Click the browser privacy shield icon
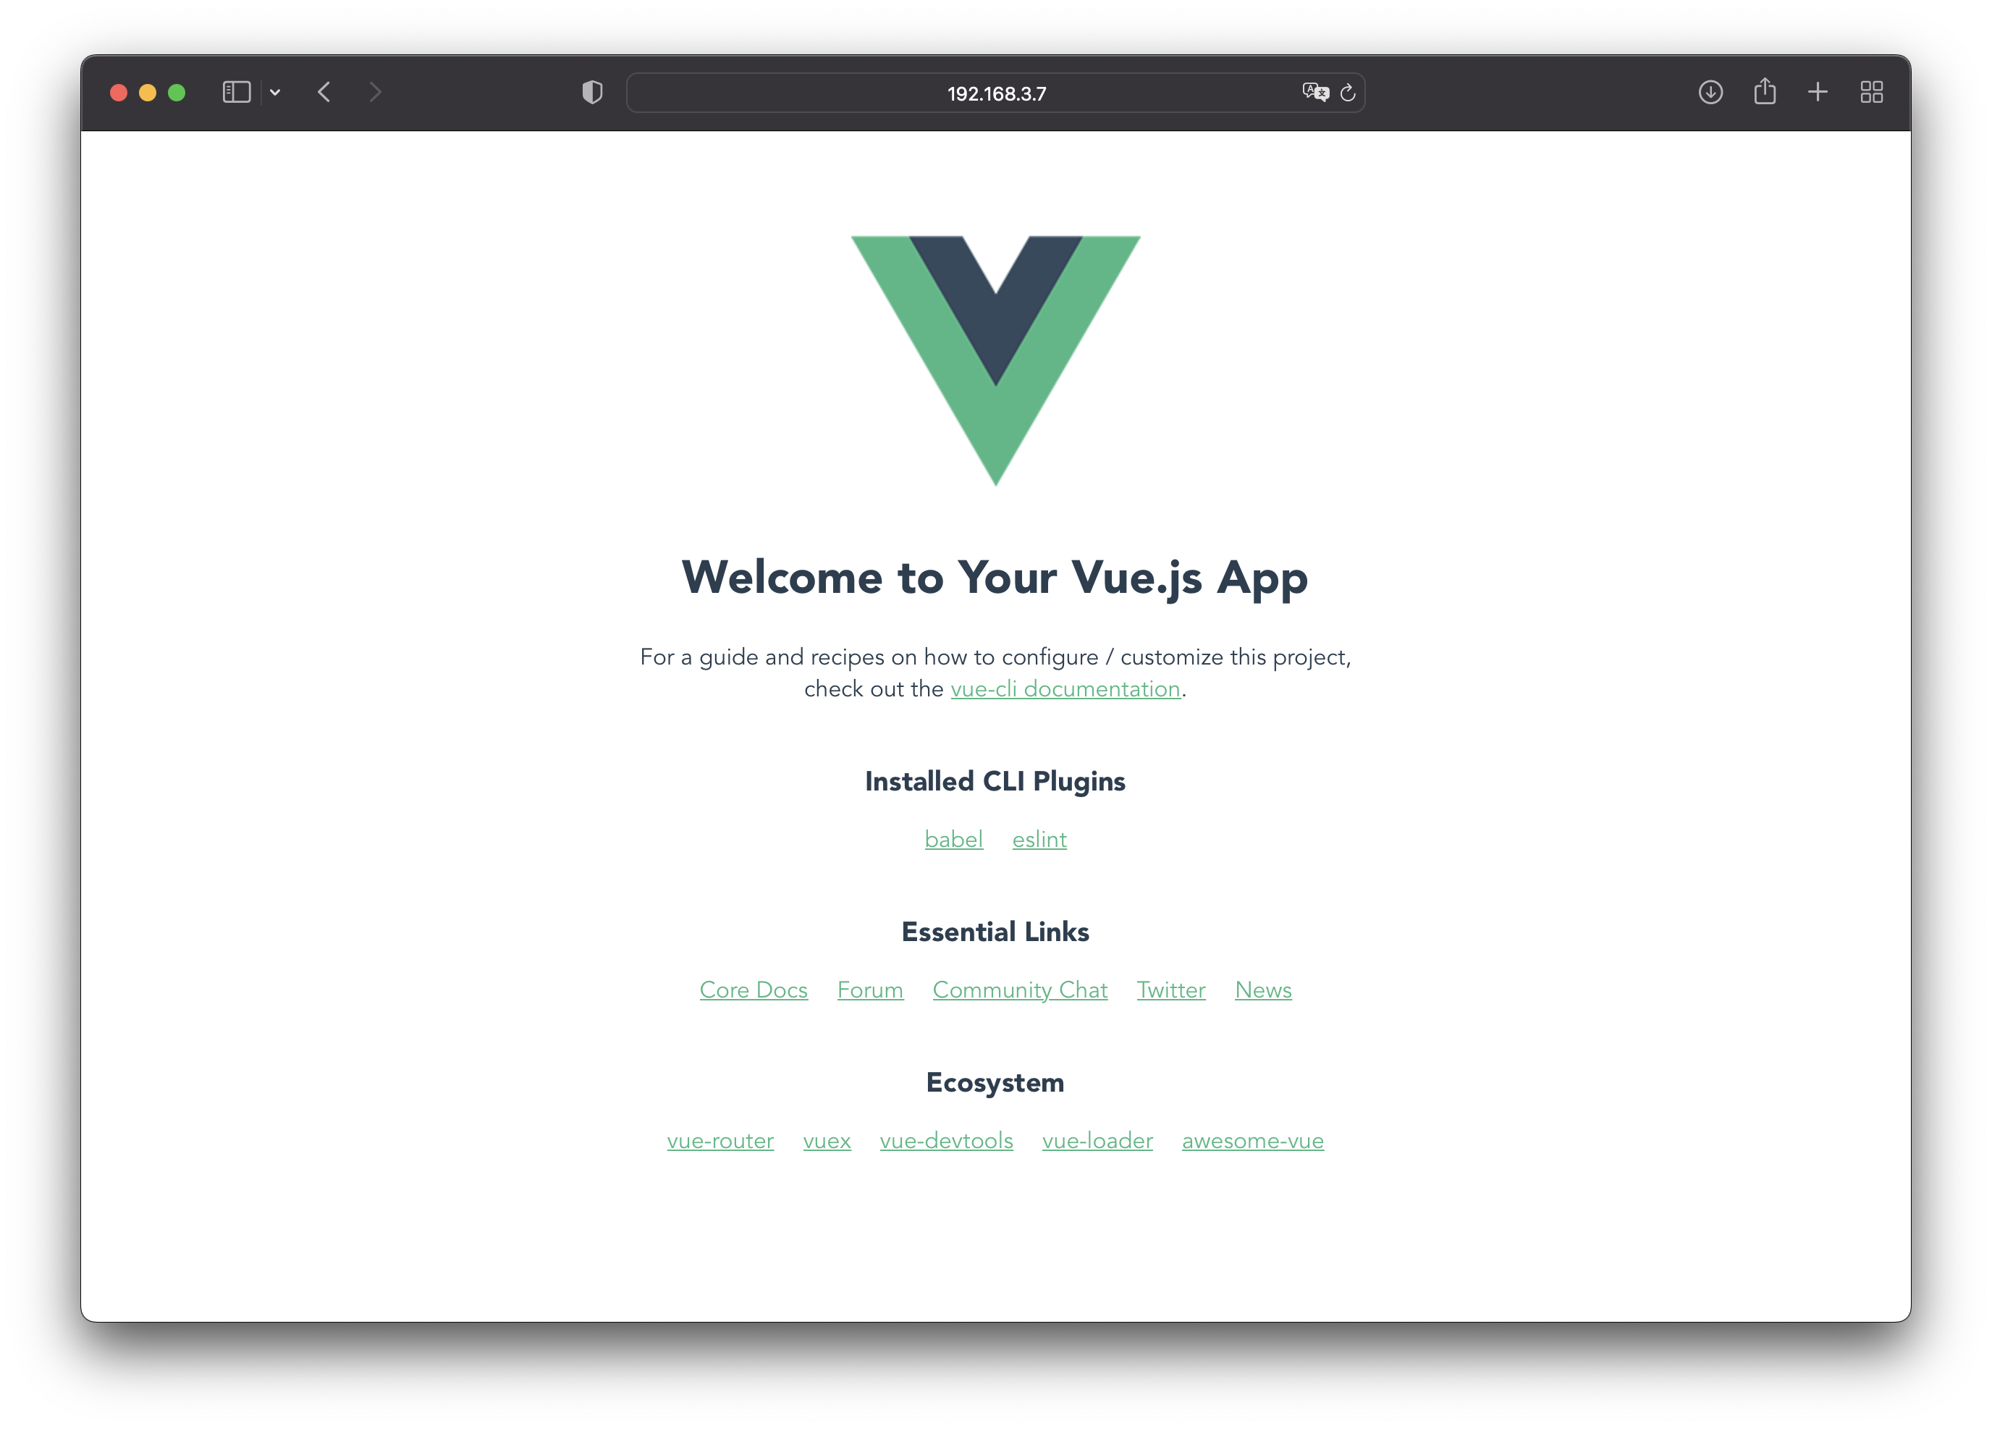Screen dimensions: 1992x1429 coord(592,91)
